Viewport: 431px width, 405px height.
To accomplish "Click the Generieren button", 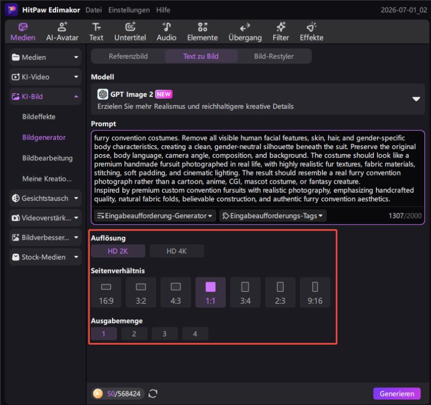I will tap(397, 394).
